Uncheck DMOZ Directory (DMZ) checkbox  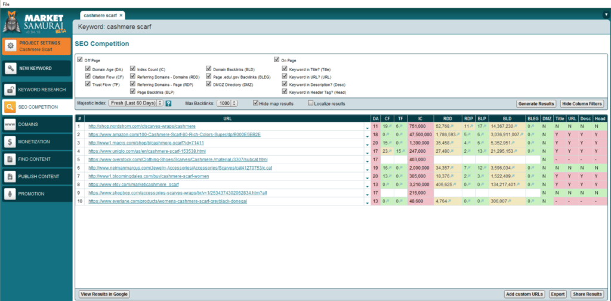click(x=208, y=84)
